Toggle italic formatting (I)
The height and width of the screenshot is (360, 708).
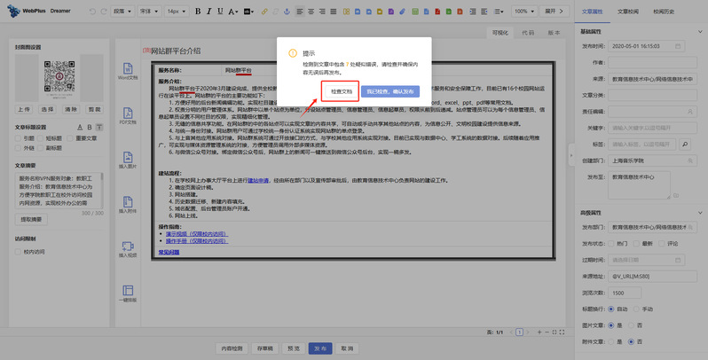pos(208,12)
